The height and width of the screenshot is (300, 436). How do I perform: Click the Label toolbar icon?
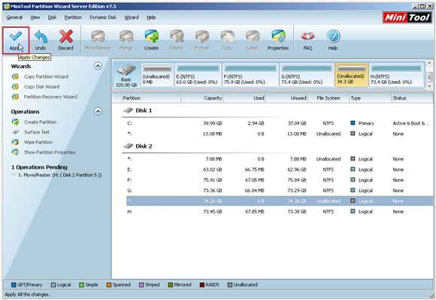(x=252, y=36)
